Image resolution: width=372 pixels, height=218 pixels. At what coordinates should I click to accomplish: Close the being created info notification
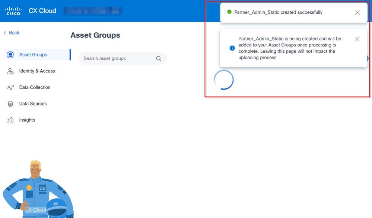tap(357, 39)
